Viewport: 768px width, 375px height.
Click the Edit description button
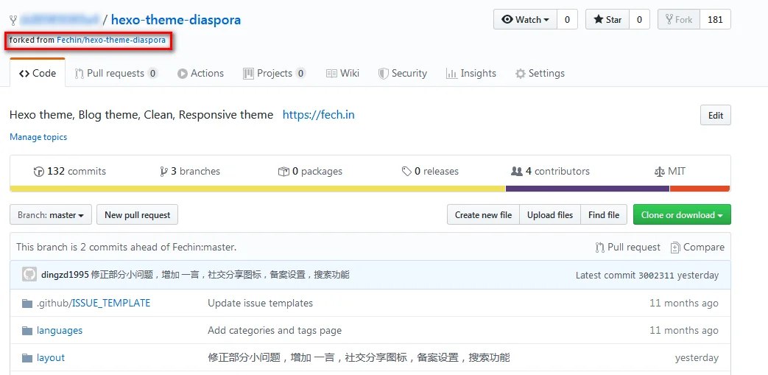point(716,115)
